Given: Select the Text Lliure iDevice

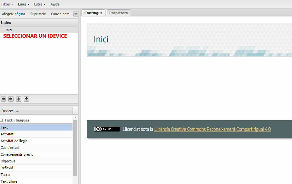Looking at the screenshot, I should click(36, 181).
